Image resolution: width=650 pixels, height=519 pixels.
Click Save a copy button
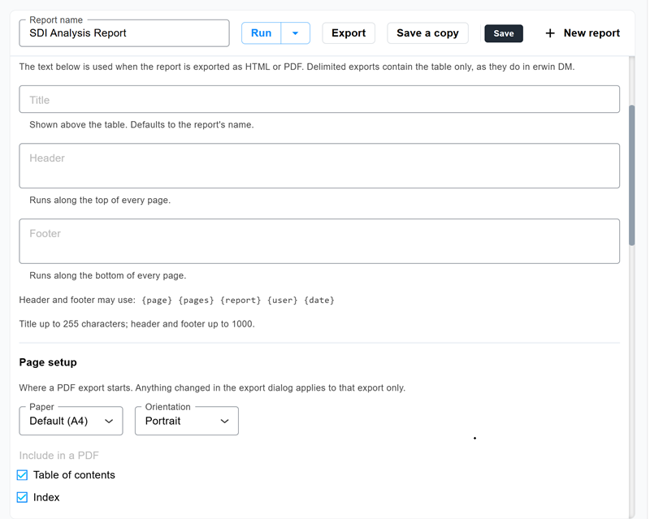coord(427,33)
